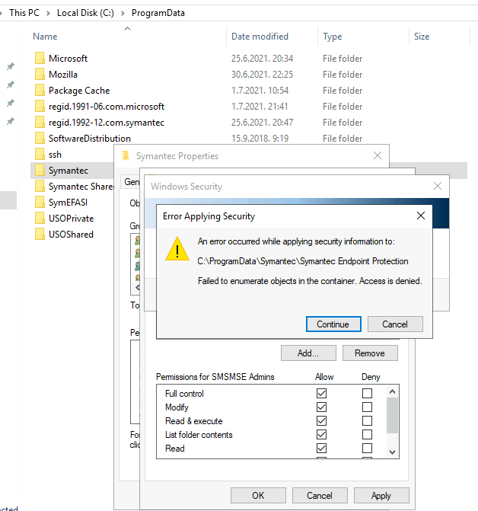Toggle Allow checkbox for Read & execute
Screen dimensions: 478x511
click(321, 420)
